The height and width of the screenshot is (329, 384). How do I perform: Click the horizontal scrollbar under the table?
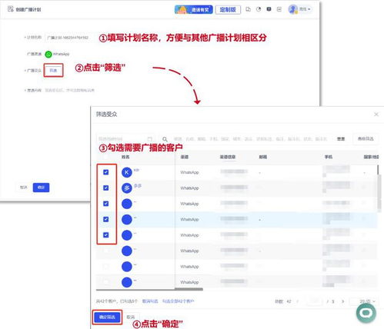(189, 289)
